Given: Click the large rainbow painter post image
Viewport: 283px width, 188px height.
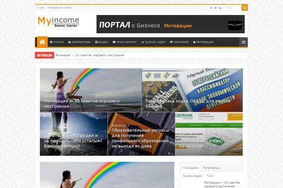Looking at the screenshot, I should 107,175.
